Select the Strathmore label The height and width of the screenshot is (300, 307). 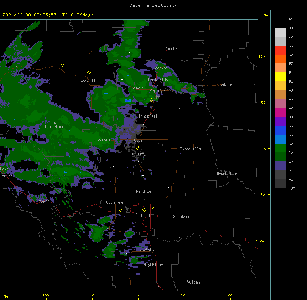click(184, 217)
